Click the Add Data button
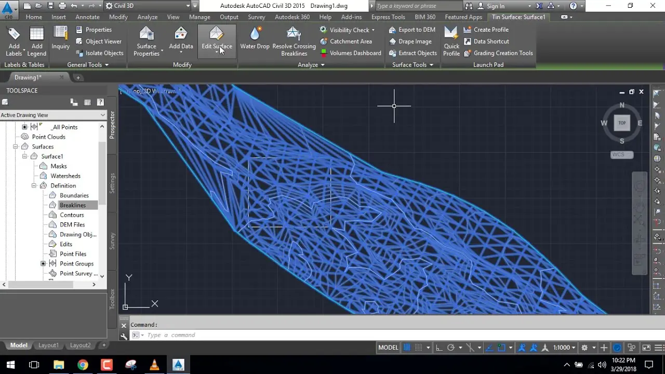Image resolution: width=665 pixels, height=374 pixels. (x=181, y=39)
